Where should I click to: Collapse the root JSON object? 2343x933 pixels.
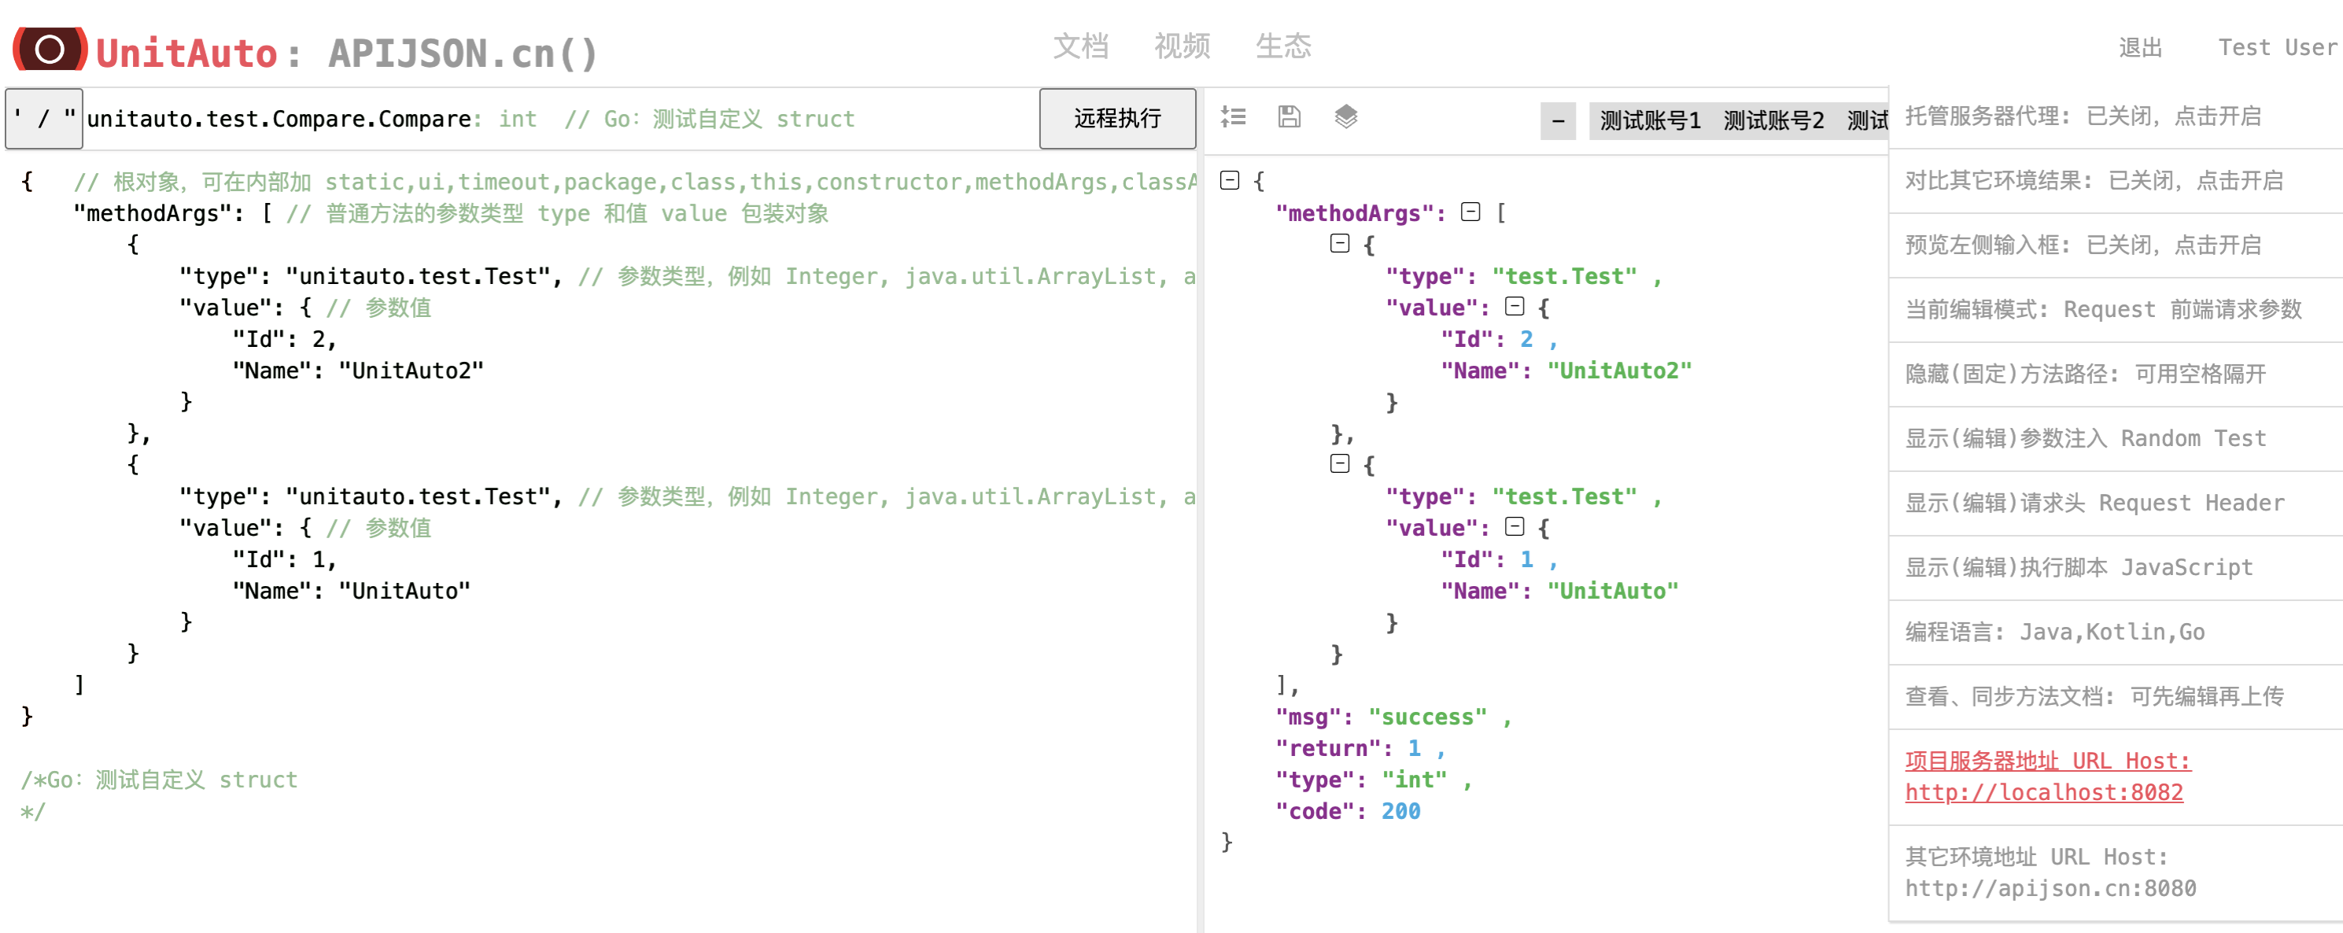click(x=1230, y=180)
